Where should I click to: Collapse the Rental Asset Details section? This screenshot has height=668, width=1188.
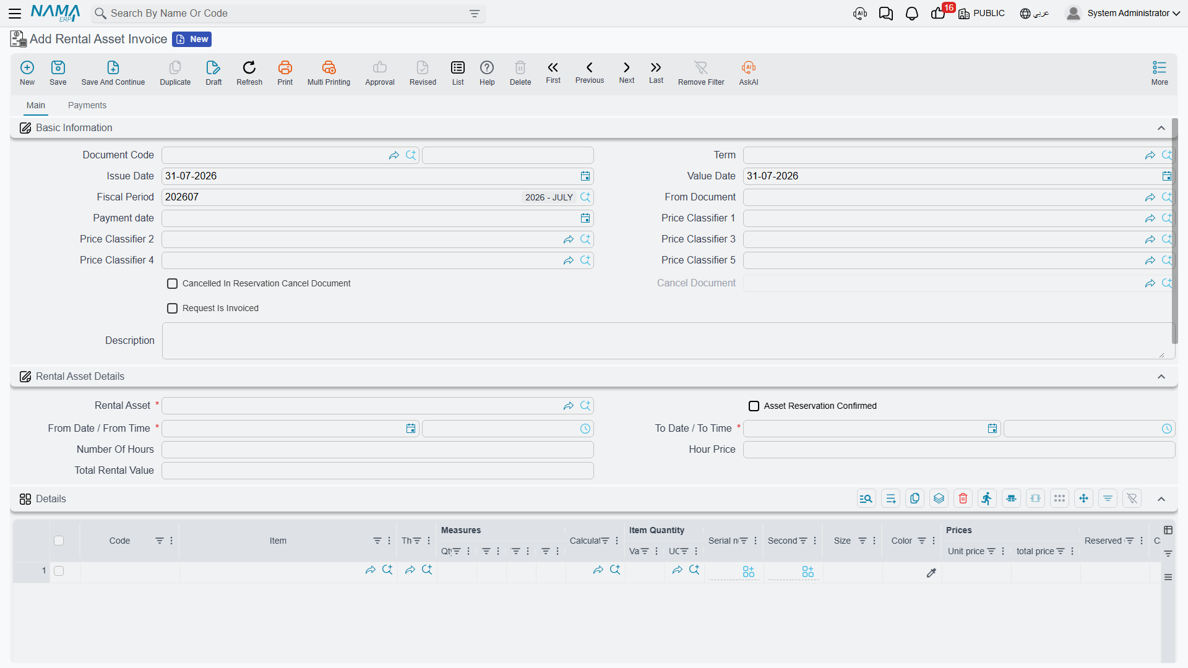pos(1161,377)
